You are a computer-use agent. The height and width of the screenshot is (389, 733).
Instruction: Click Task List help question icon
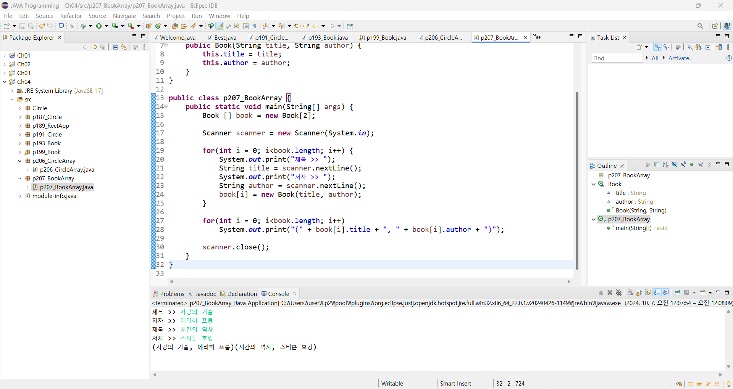729,58
